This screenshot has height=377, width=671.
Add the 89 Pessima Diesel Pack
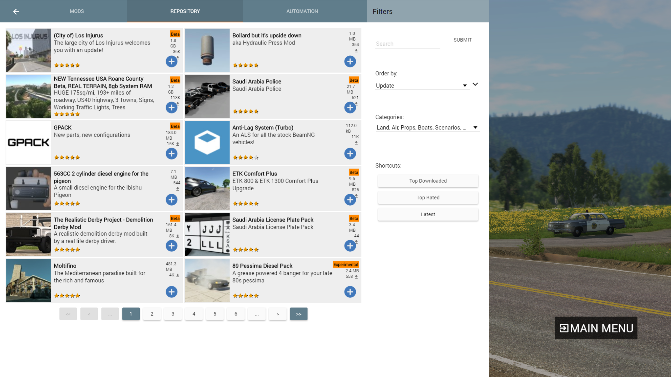(350, 292)
